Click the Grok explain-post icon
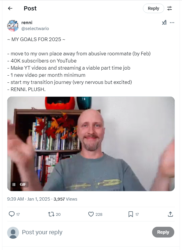Screen dimensions: 182x250 point(164,23)
